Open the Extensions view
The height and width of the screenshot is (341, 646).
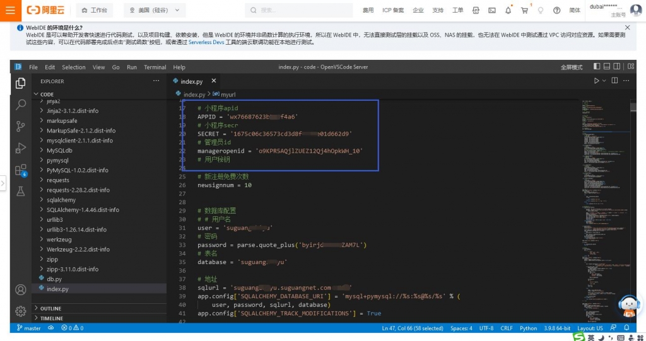[x=21, y=170]
